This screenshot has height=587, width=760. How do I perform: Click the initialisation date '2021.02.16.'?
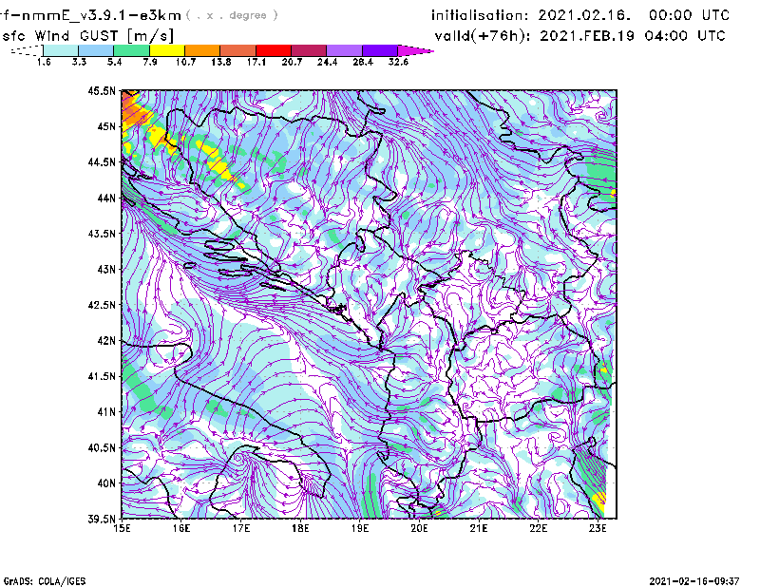(584, 15)
